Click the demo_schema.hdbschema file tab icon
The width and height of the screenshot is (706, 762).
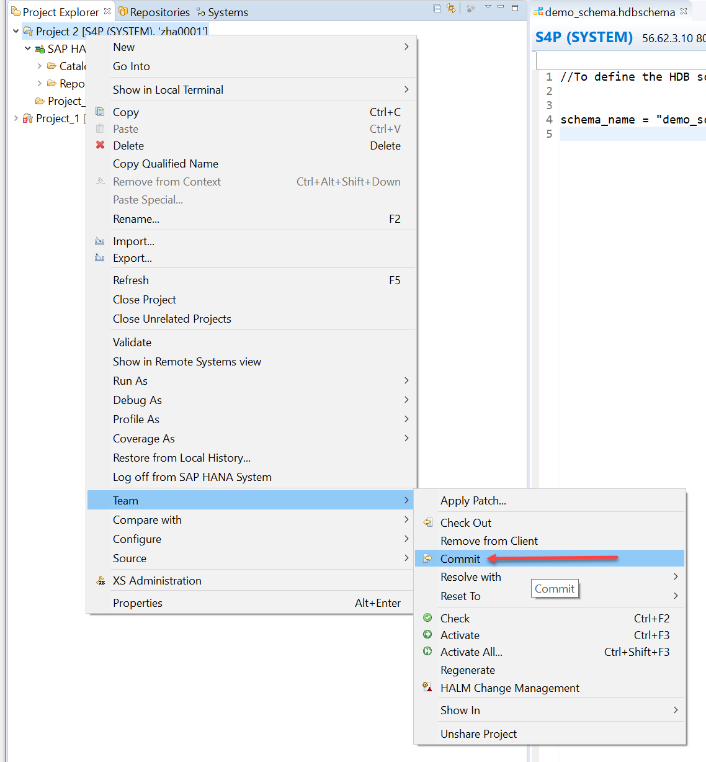pyautogui.click(x=538, y=12)
